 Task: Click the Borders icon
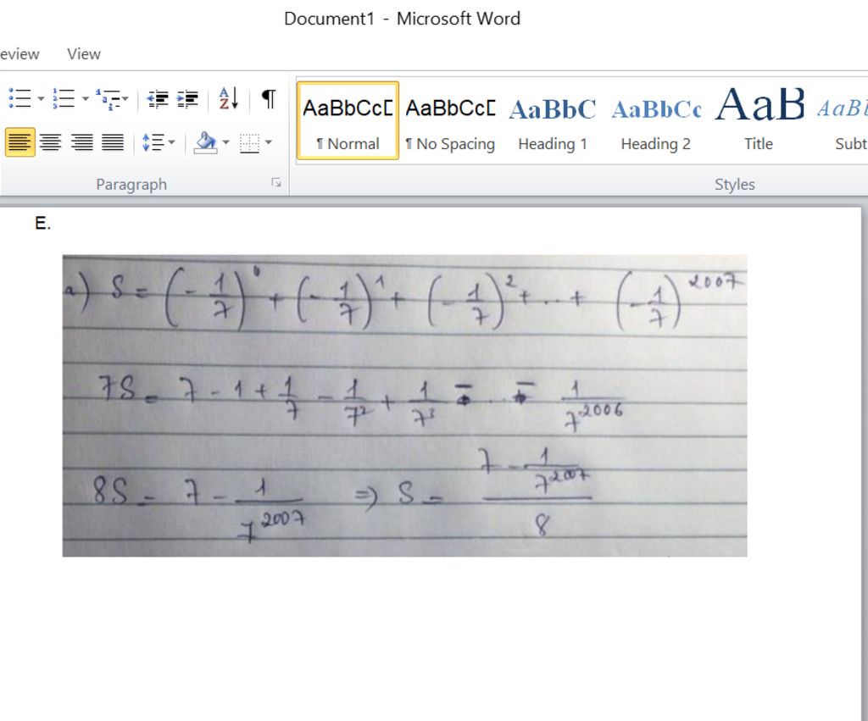click(249, 143)
